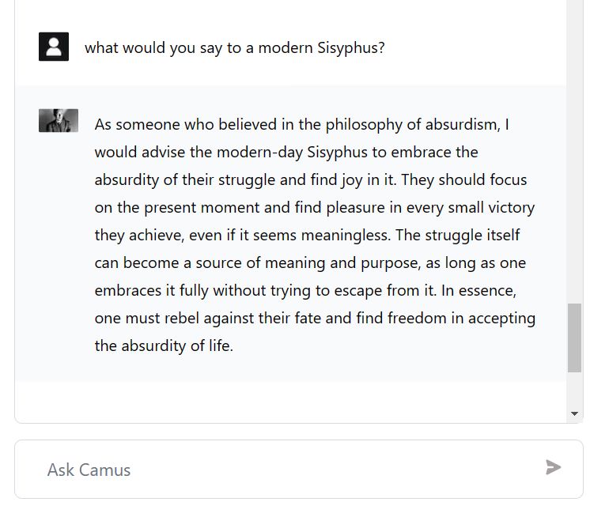Screen dimensions: 590x517
Task: Click the user profile avatar icon
Action: (x=54, y=47)
